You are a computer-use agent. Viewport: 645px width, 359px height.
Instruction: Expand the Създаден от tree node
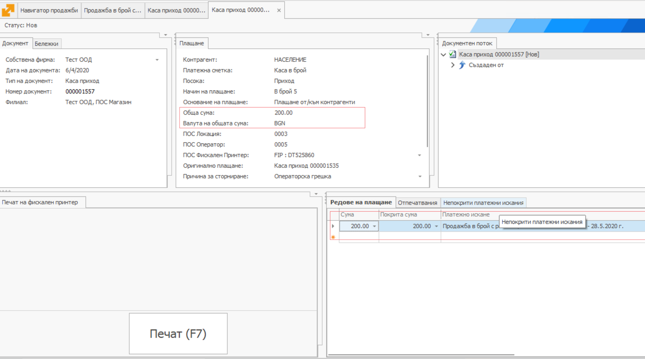coord(453,65)
